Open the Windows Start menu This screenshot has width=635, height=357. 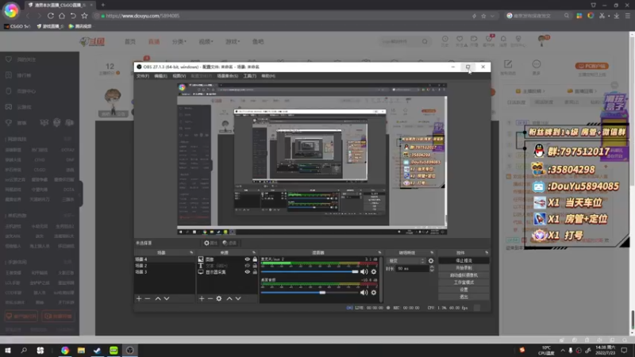pos(8,350)
